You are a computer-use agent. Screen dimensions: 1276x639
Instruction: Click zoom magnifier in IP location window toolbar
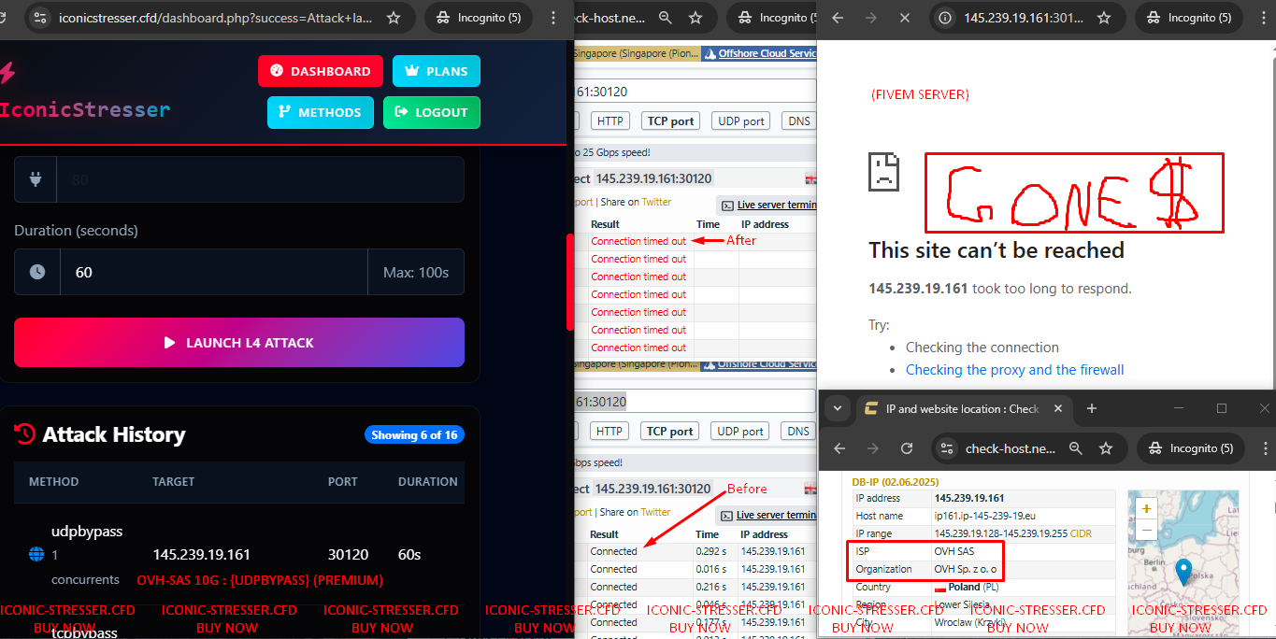(x=1076, y=448)
